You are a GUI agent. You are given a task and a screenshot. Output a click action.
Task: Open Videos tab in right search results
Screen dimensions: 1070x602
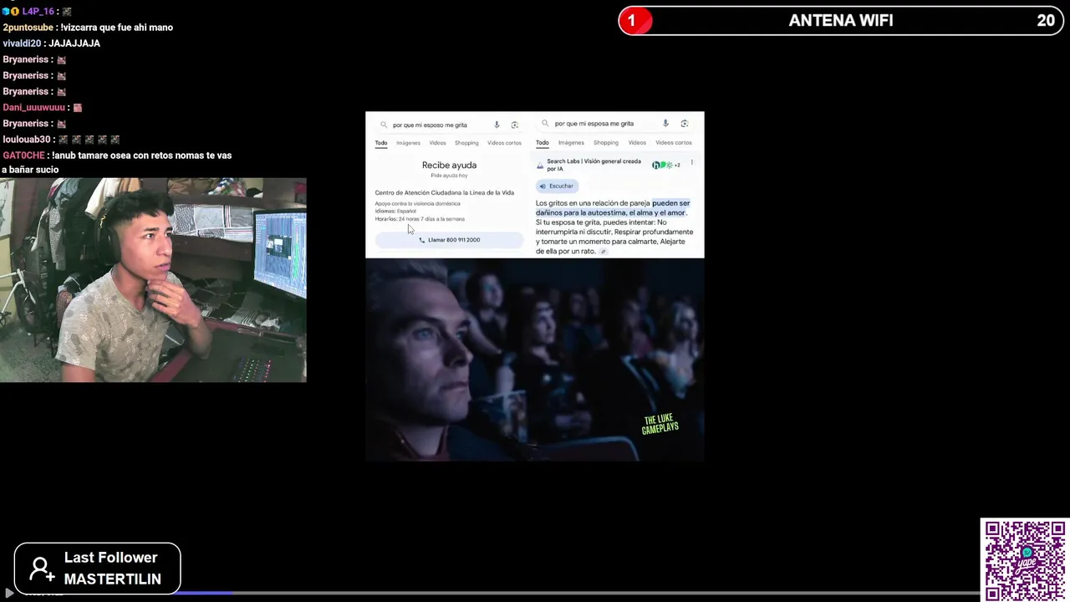point(637,143)
